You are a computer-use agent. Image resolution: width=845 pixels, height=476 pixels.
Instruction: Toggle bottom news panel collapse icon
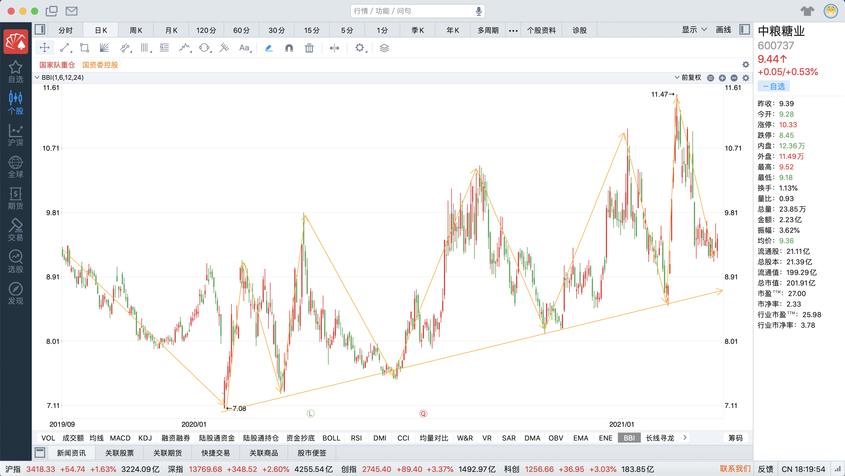40,453
